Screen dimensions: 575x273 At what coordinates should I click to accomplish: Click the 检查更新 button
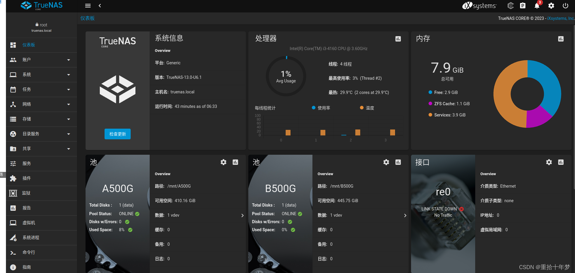pos(118,134)
